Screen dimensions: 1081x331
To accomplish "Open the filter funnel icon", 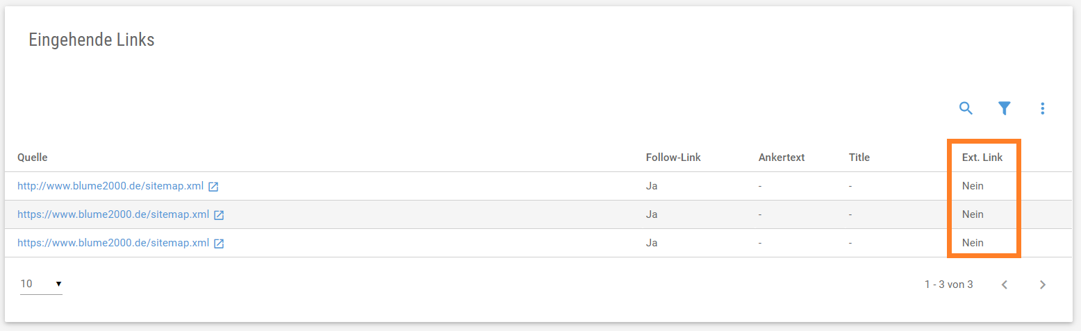I will 1004,108.
